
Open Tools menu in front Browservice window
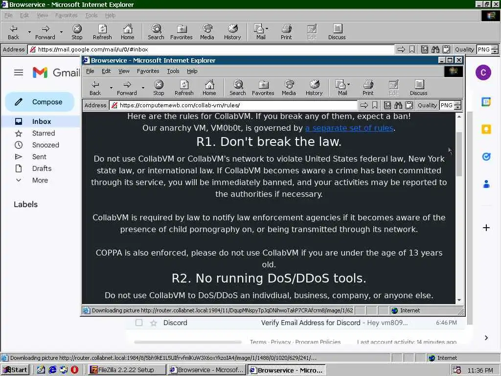coord(173,71)
